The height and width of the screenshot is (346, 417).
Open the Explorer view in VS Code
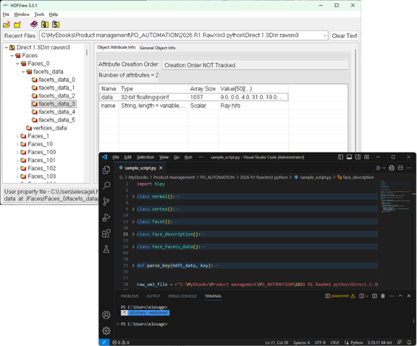click(106, 170)
